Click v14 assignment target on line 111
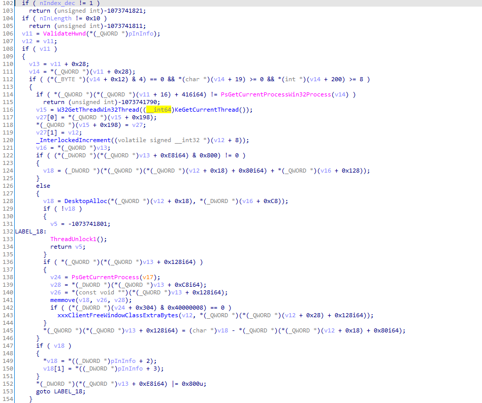Screen dimensions: 482x403 (x=34, y=72)
